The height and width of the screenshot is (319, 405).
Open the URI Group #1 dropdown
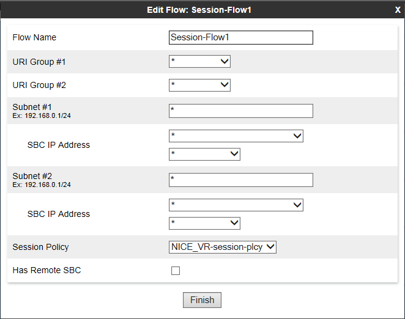coord(199,62)
